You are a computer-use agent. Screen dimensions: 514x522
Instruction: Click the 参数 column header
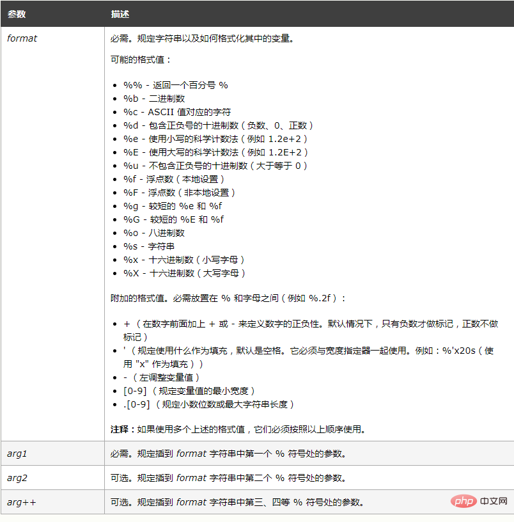[16, 14]
